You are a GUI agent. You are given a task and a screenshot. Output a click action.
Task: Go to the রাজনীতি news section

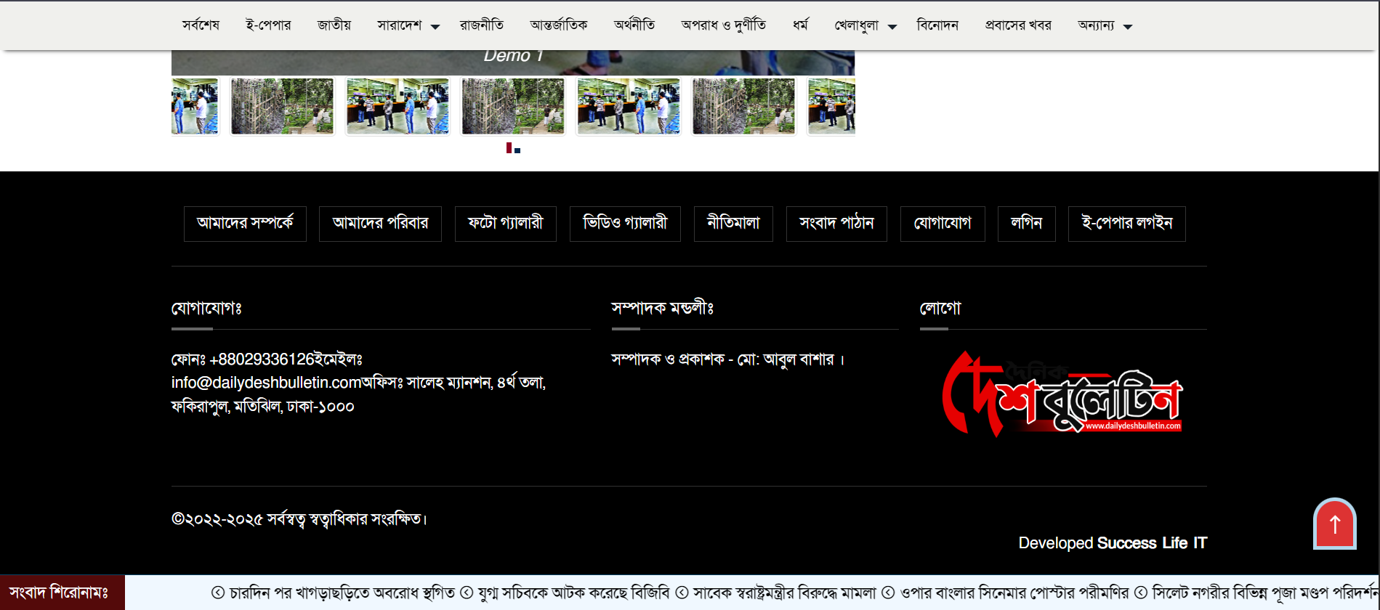click(x=481, y=25)
